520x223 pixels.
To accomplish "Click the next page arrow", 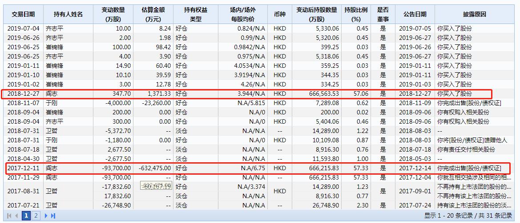I will (45, 216).
